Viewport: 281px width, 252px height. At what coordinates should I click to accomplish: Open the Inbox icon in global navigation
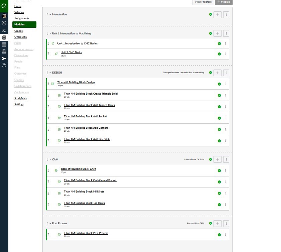(x=4, y=51)
